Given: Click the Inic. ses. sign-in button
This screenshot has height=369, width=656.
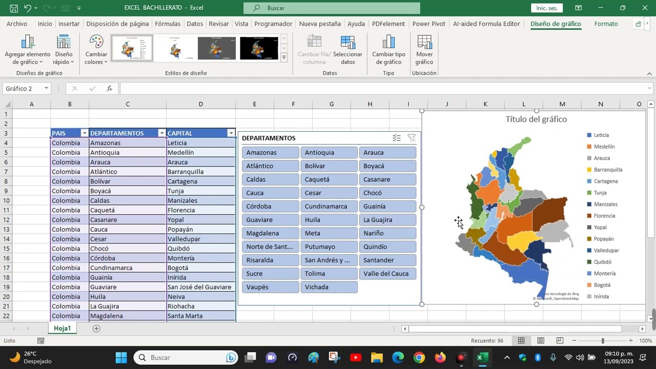Looking at the screenshot, I should point(547,8).
